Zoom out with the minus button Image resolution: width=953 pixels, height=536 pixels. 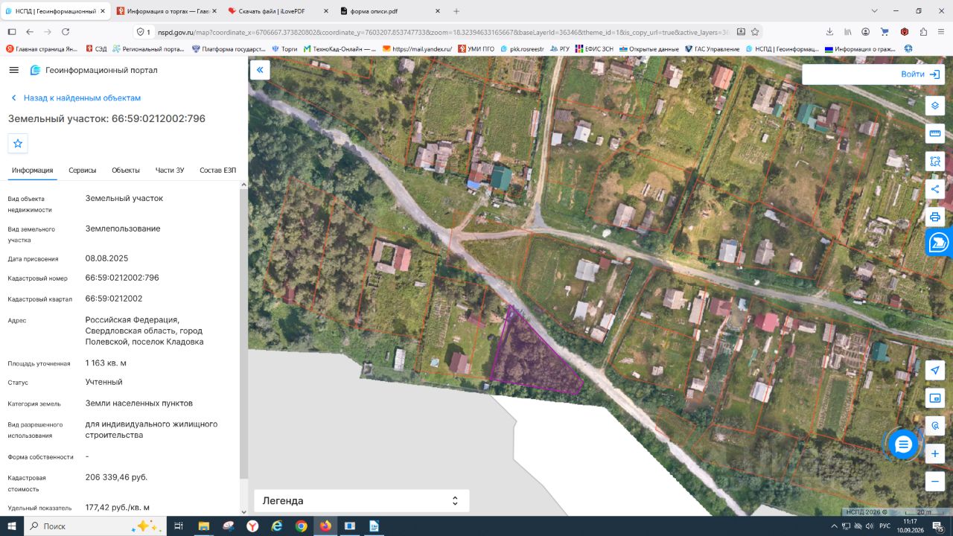tap(935, 482)
